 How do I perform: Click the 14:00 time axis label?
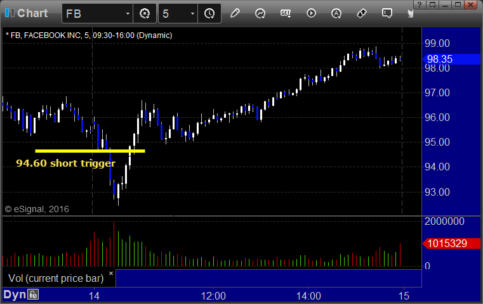308,296
